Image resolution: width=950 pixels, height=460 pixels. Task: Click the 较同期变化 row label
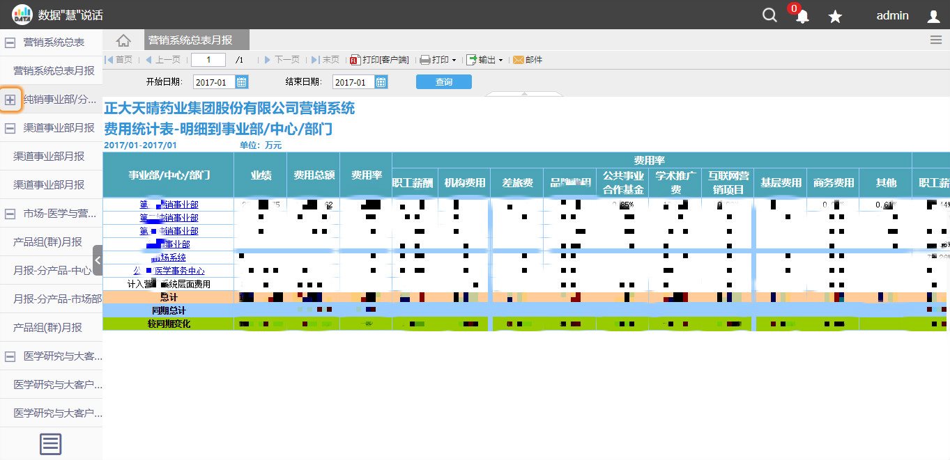(168, 324)
